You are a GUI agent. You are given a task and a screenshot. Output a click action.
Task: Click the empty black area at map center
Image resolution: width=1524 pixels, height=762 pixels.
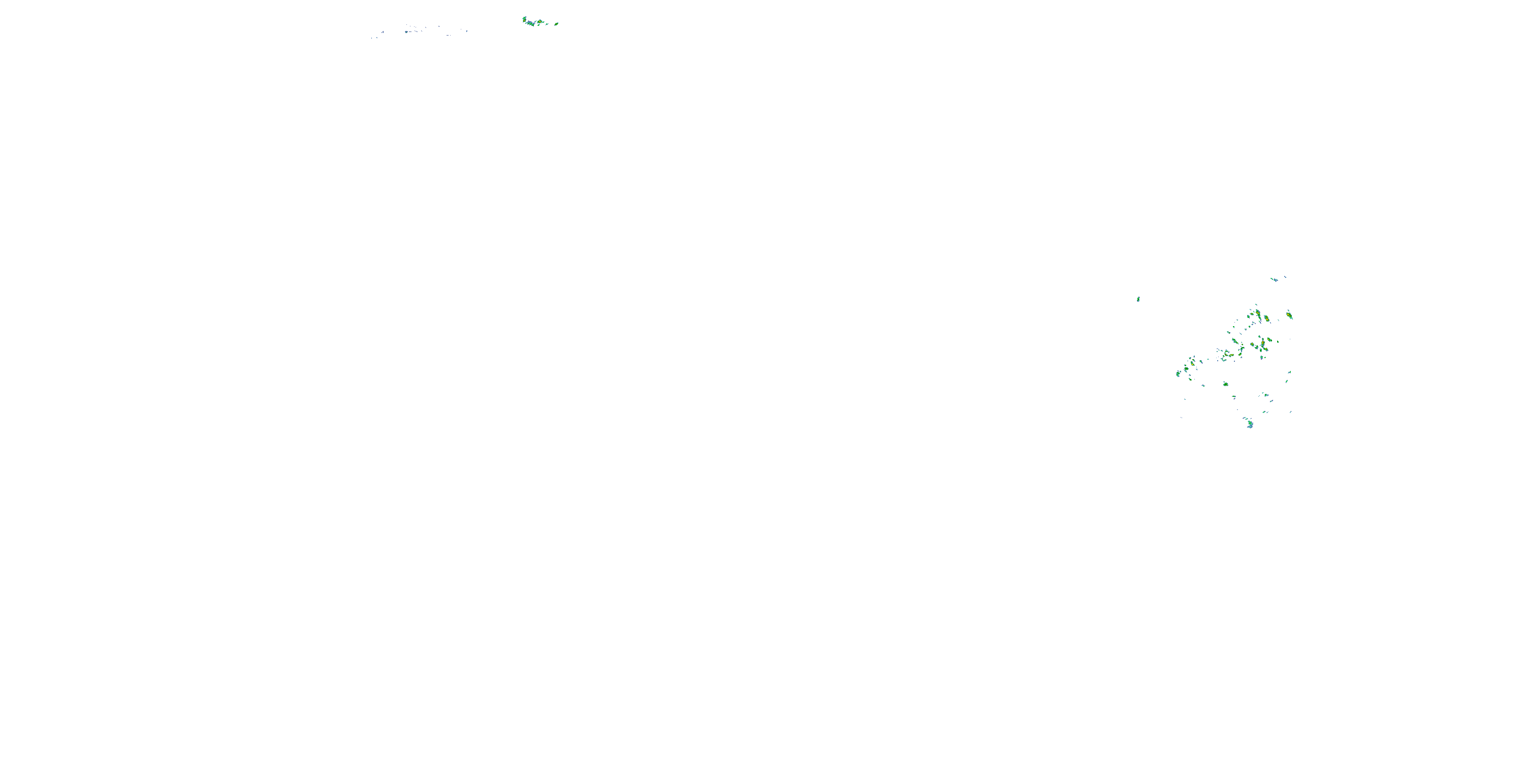click(x=762, y=381)
